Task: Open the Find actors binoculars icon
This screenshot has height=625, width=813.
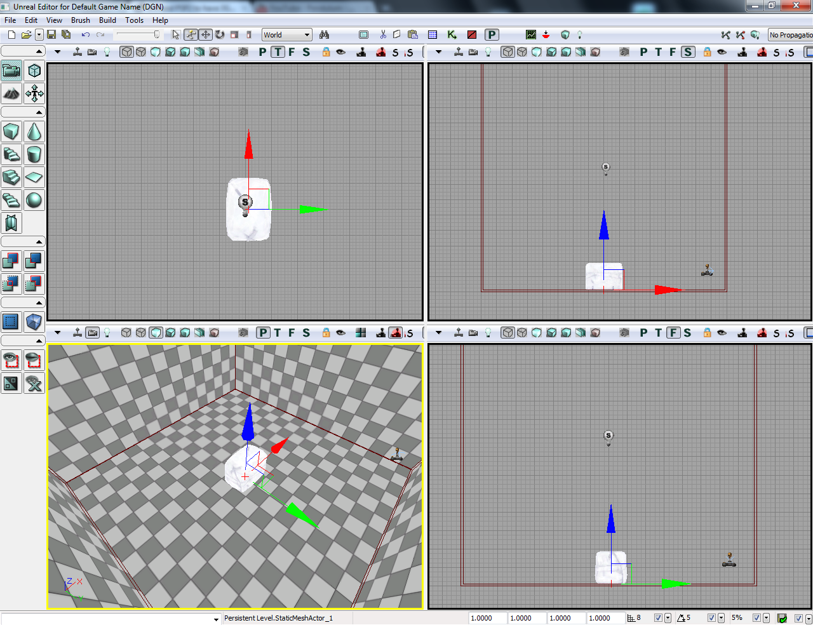Action: pyautogui.click(x=325, y=35)
